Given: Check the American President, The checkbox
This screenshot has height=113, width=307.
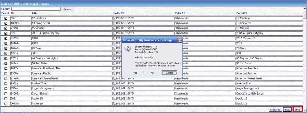Looking at the screenshot, I should pyautogui.click(x=6, y=69).
